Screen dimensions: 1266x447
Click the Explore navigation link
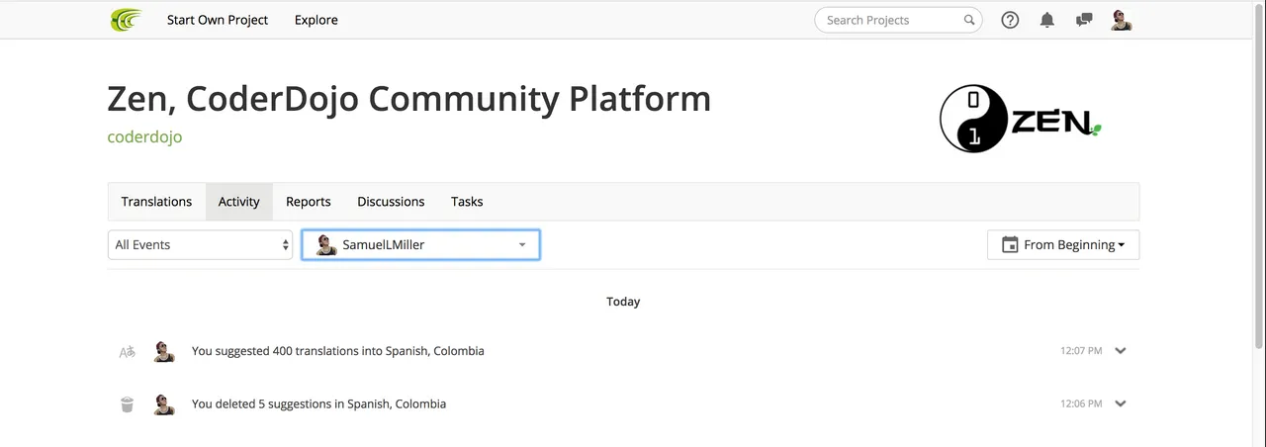(316, 20)
